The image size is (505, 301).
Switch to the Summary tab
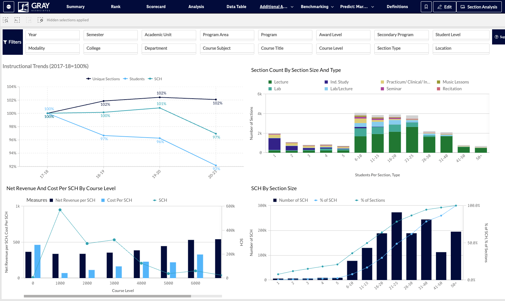point(76,7)
